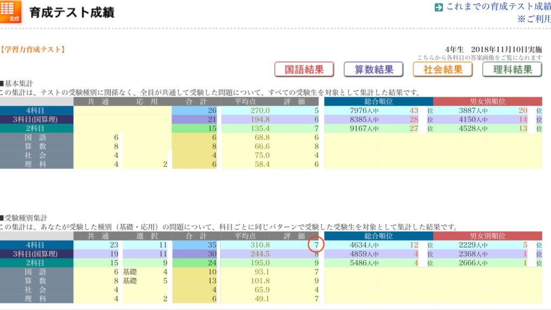The height and width of the screenshot is (310, 551).
Task: Select the 4科目 row header in 基本集計
Action: [37, 110]
